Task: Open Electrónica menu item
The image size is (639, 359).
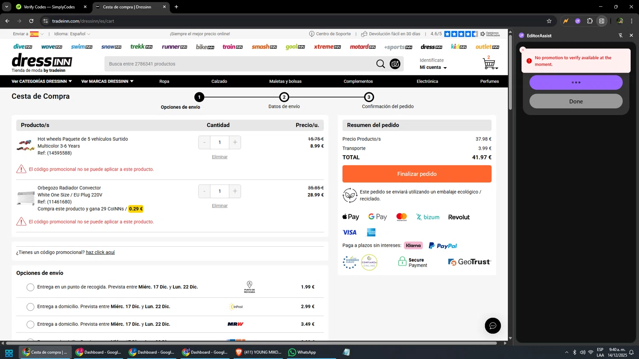Action: [427, 81]
